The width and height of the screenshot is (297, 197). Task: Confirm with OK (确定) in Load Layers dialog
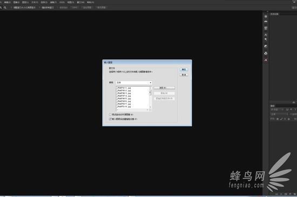tap(184, 69)
